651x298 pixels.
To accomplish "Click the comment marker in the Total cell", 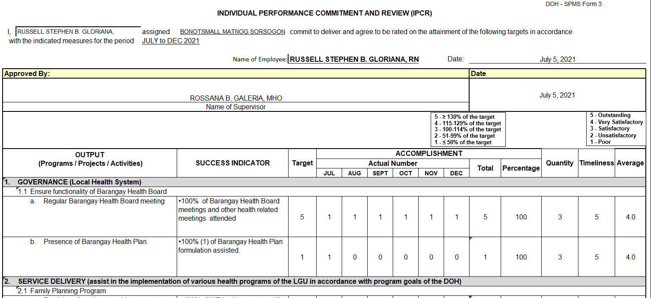I will click(x=471, y=237).
